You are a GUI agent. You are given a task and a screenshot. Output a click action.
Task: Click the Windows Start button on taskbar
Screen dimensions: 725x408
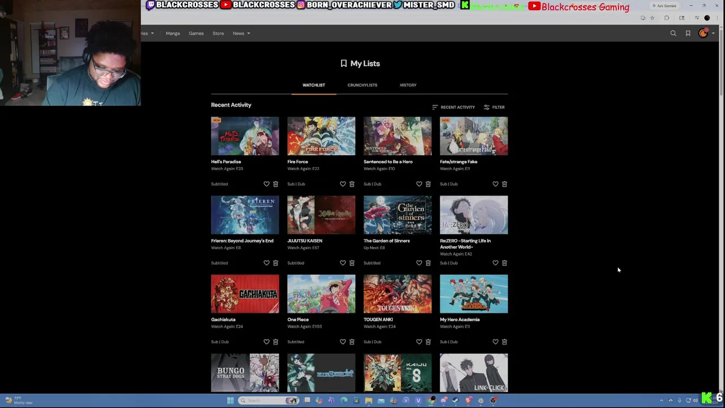pos(231,401)
